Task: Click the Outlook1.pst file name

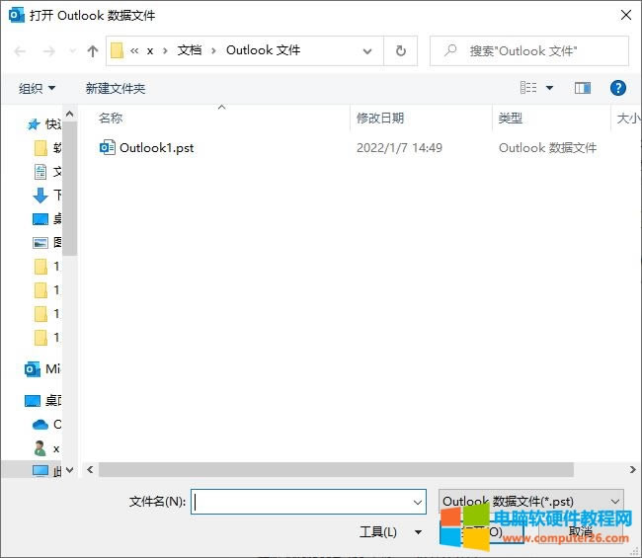Action: pos(156,148)
